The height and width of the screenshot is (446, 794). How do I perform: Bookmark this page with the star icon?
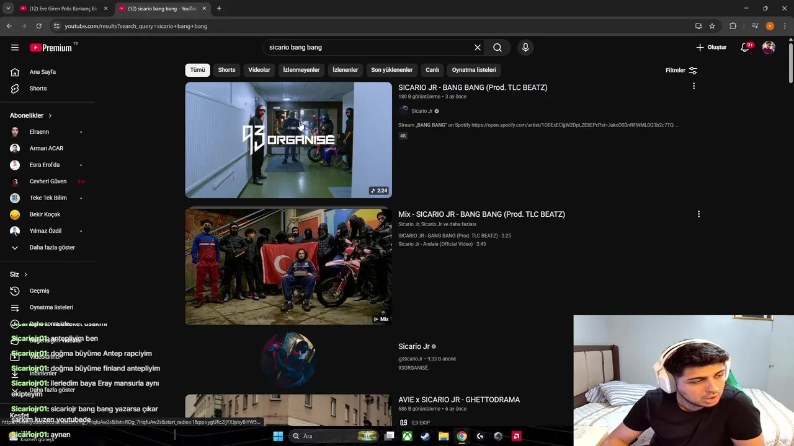712,26
